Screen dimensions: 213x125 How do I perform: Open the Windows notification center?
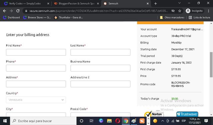(206, 121)
